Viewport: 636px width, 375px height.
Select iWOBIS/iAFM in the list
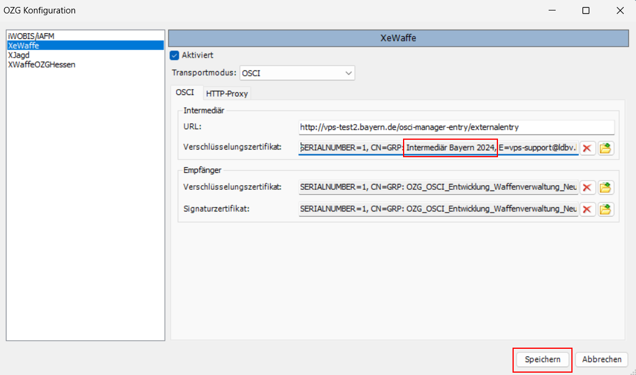[31, 36]
